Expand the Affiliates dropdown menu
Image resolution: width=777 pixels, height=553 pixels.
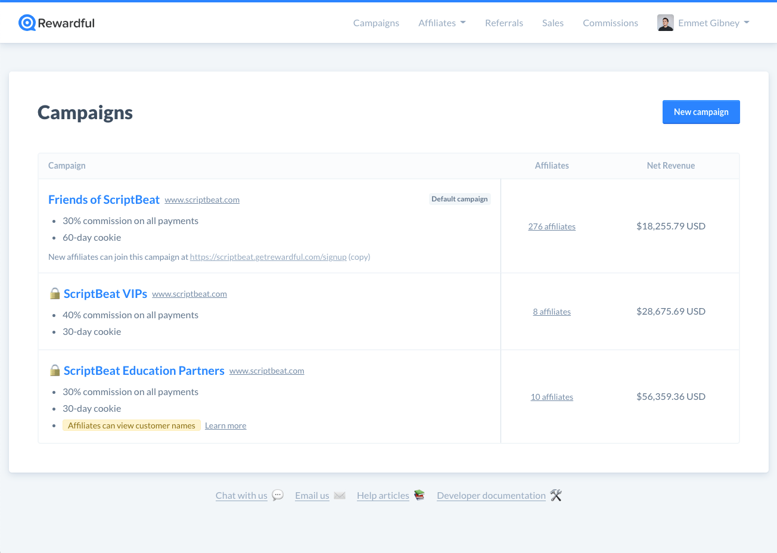442,23
